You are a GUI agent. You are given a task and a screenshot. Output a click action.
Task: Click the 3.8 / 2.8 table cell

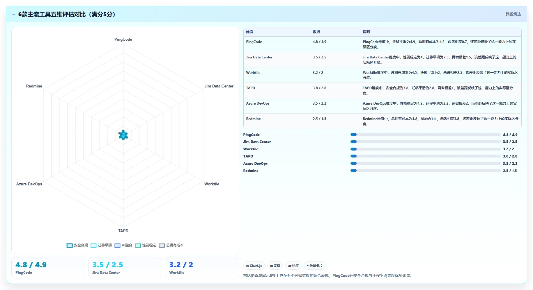pyautogui.click(x=319, y=88)
